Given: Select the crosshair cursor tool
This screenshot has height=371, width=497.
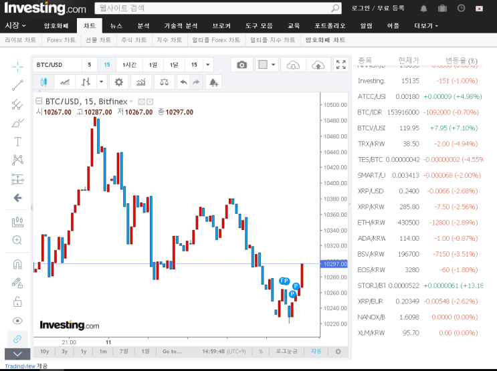Looking at the screenshot, I should click(x=18, y=67).
